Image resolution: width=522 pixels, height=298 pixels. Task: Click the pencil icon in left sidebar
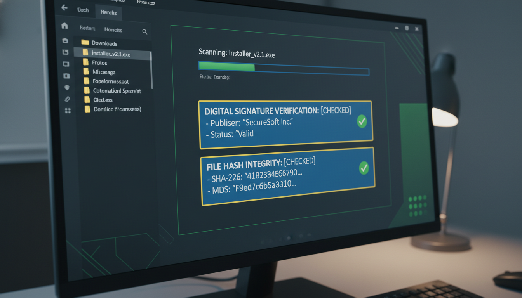click(67, 99)
